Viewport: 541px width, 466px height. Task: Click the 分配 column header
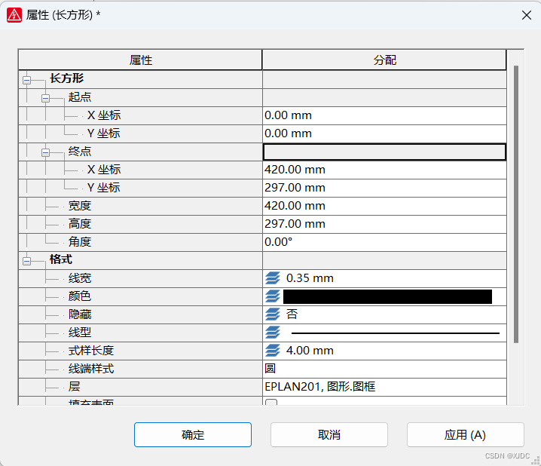[384, 60]
